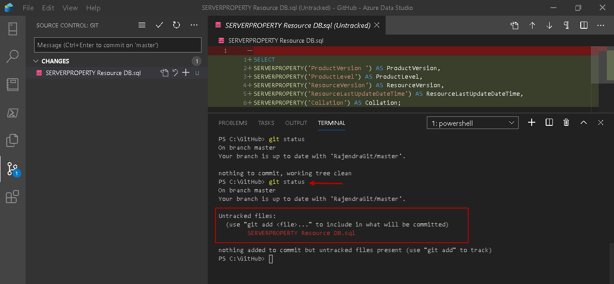Click the commit checkmark in Source Control
This screenshot has width=614, height=284.
pyautogui.click(x=159, y=26)
